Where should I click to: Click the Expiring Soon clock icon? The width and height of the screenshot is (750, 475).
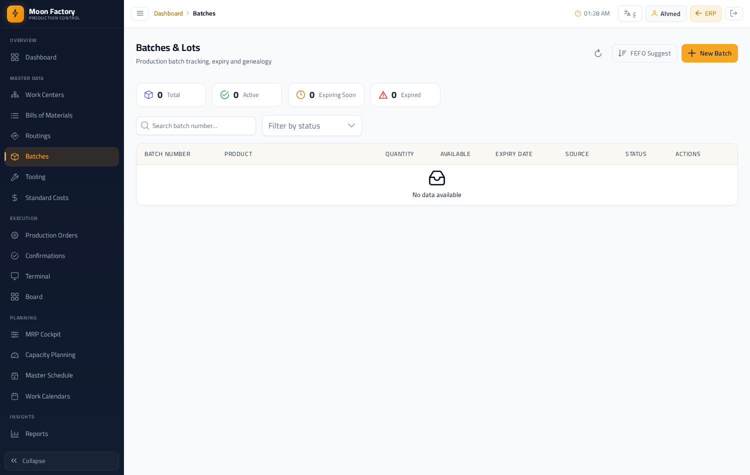300,95
